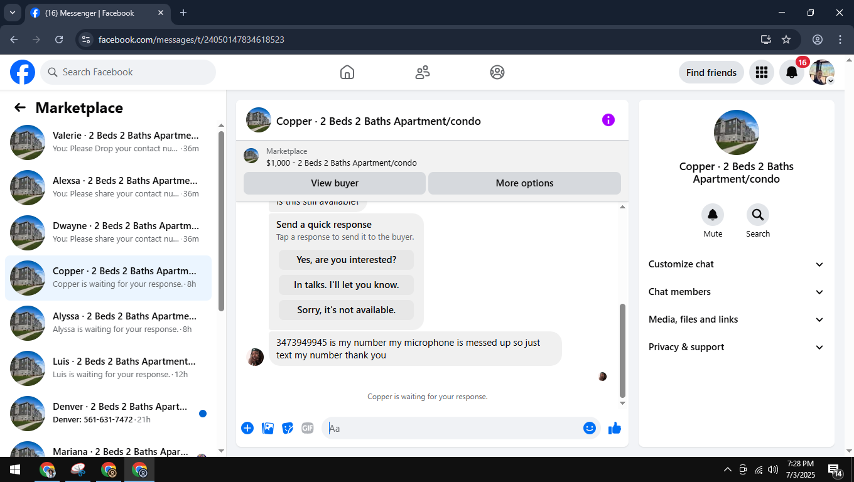Expand Media, files and links section

tap(736, 319)
